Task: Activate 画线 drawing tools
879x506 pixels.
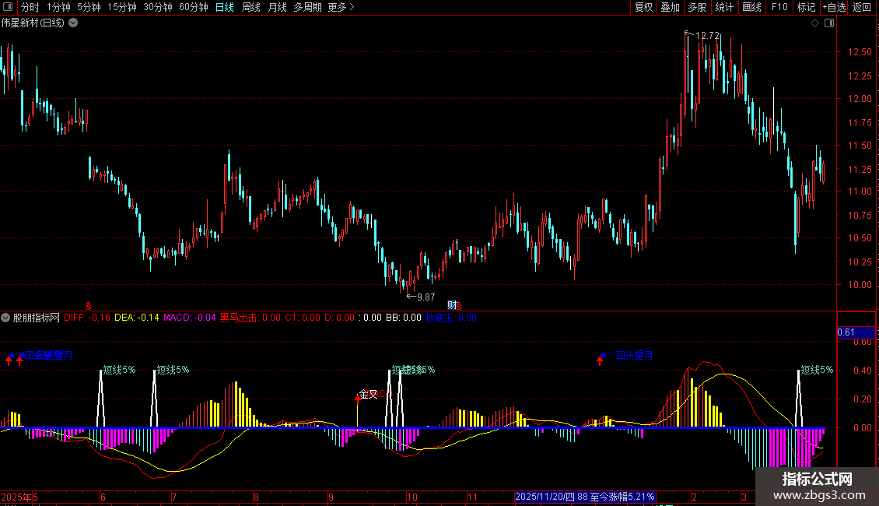Action: [x=751, y=7]
